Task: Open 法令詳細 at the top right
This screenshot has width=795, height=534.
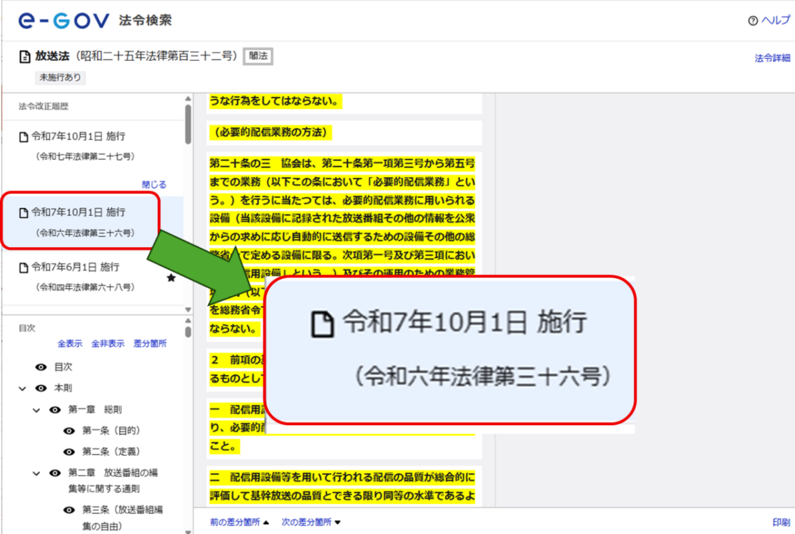Action: (771, 58)
